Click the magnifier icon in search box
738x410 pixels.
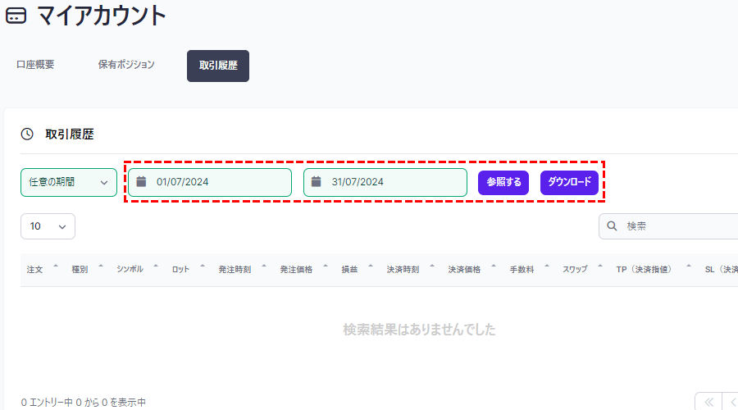(612, 226)
